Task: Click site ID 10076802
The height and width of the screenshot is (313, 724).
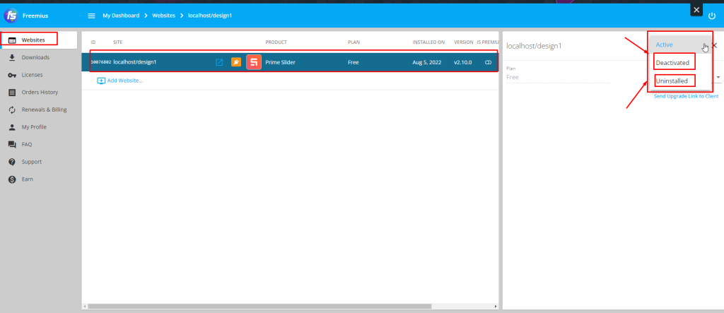Action: click(100, 62)
